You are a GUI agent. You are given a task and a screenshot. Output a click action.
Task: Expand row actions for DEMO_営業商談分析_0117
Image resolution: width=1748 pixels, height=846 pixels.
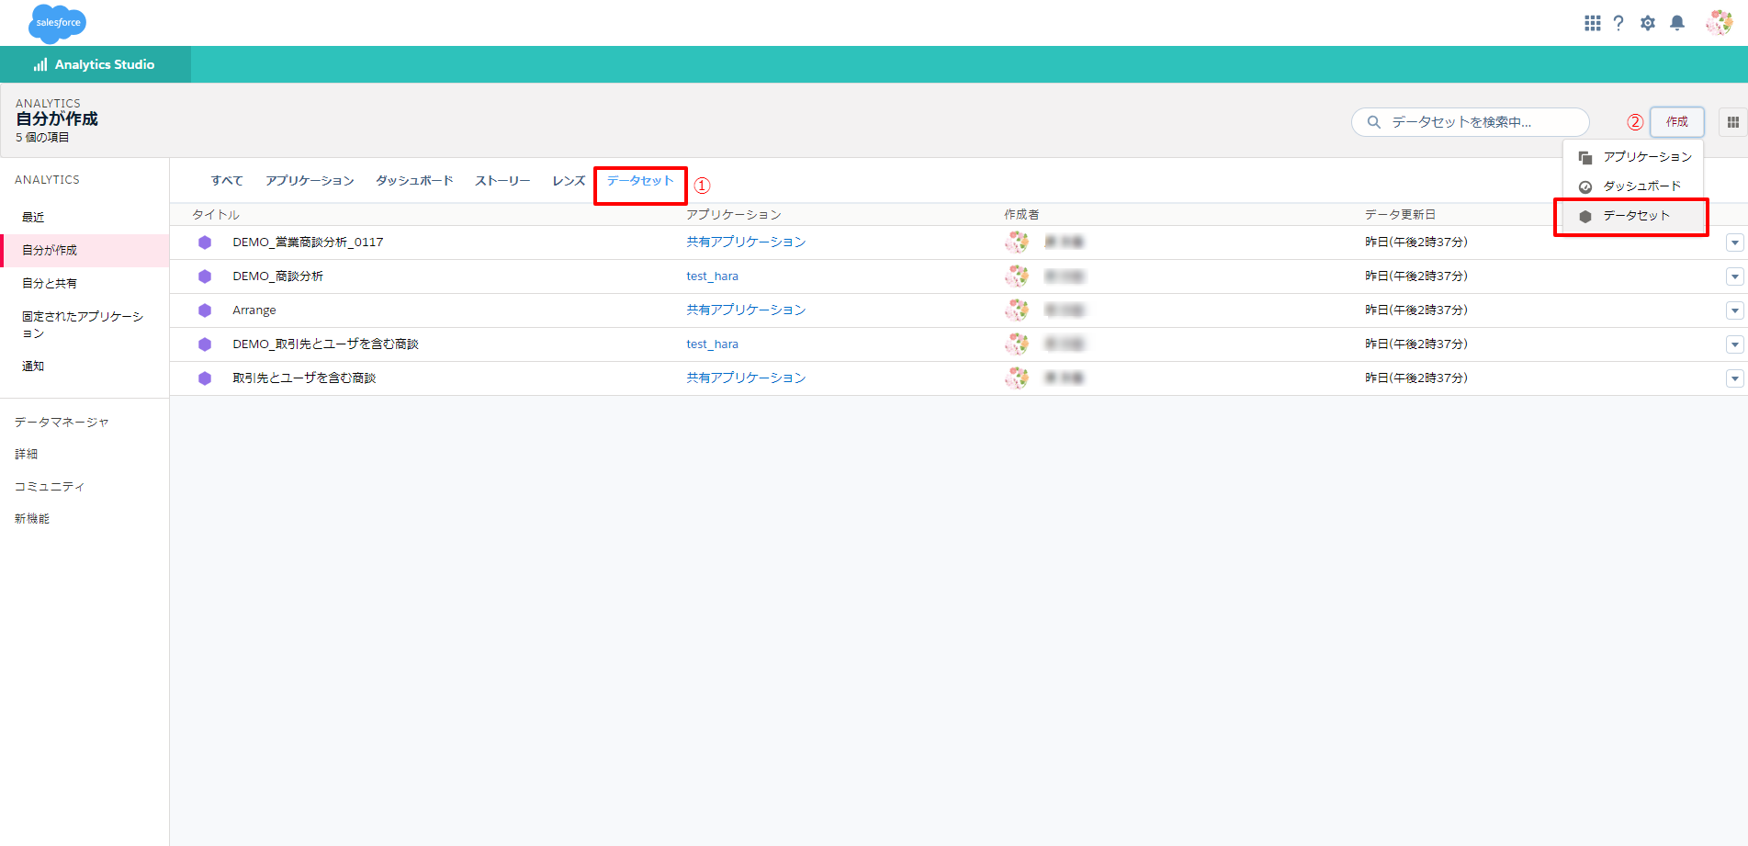tap(1734, 243)
